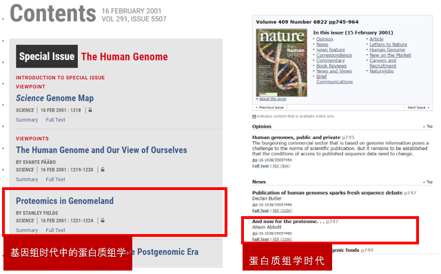
Task: Open Full Text of Human Genome and Our View
Action: point(55,179)
